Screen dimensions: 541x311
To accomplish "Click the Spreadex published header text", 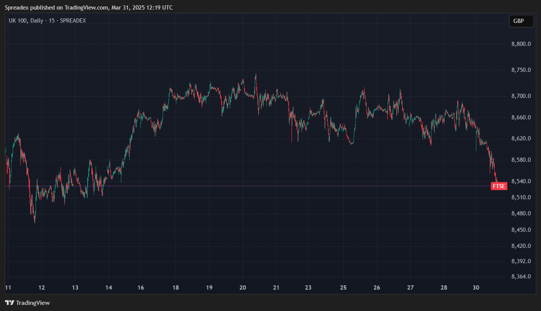I will click(89, 7).
